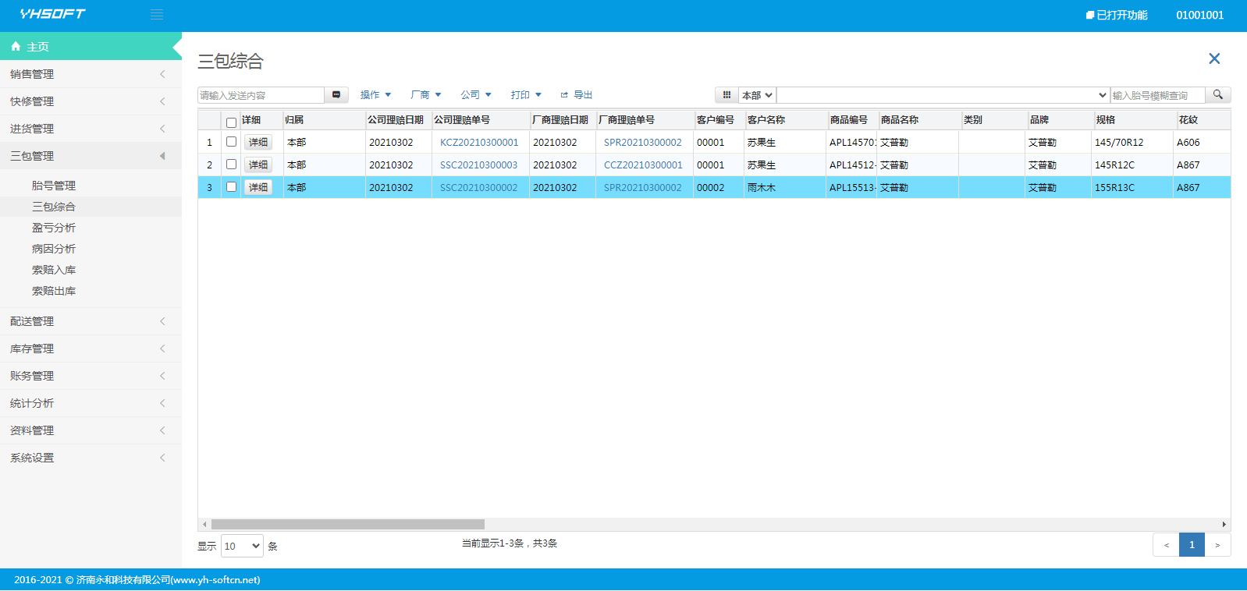The image size is (1247, 591).
Task: Open the 厂商 dropdown menu
Action: tap(426, 95)
